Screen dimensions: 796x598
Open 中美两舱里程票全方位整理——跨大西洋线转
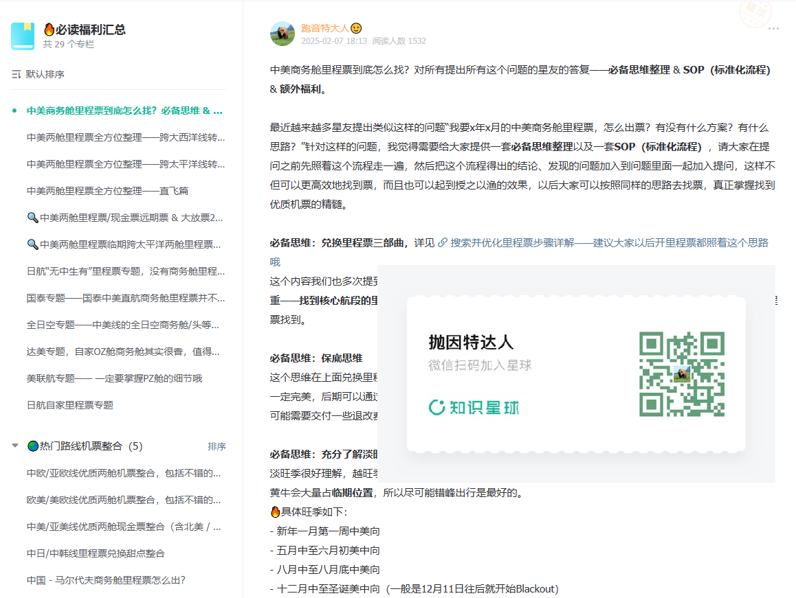(125, 137)
